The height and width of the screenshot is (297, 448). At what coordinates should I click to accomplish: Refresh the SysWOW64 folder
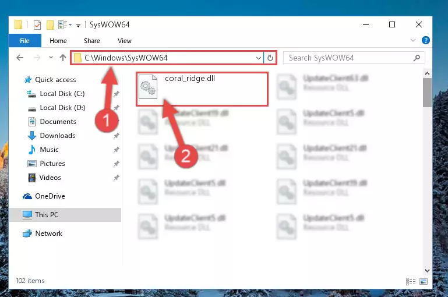tap(270, 58)
